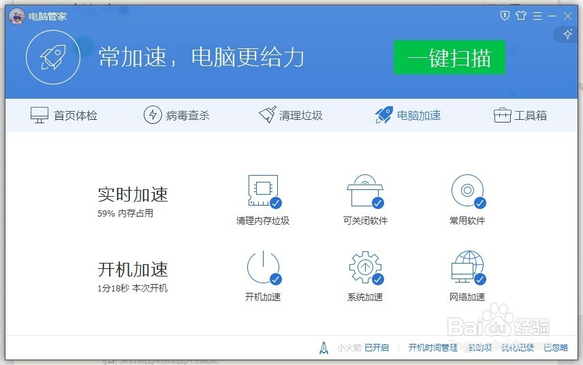Screen dimensions: 583x365
Task: Click the 实时加速 heading
Action: [x=133, y=194]
